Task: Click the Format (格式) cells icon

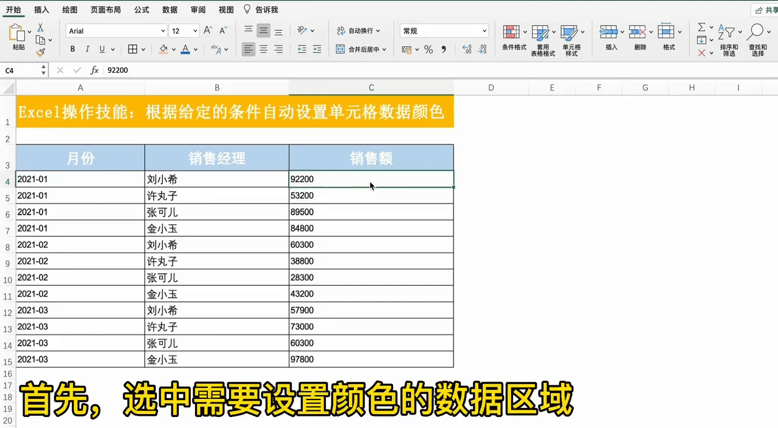Action: [x=666, y=32]
